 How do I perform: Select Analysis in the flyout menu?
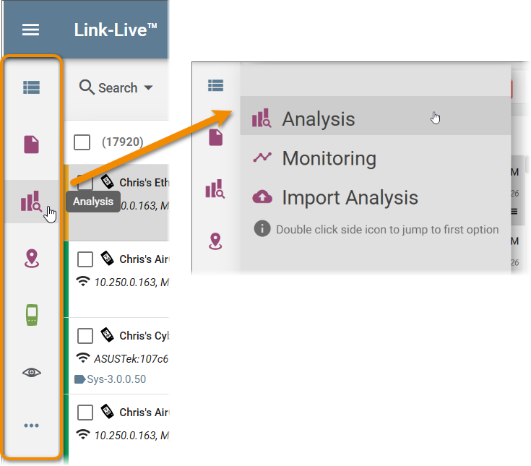coord(375,116)
